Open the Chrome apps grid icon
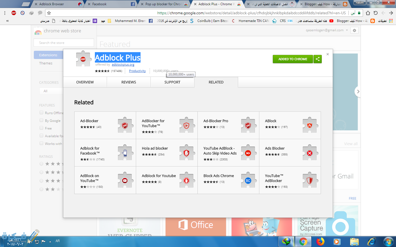 click(391, 21)
